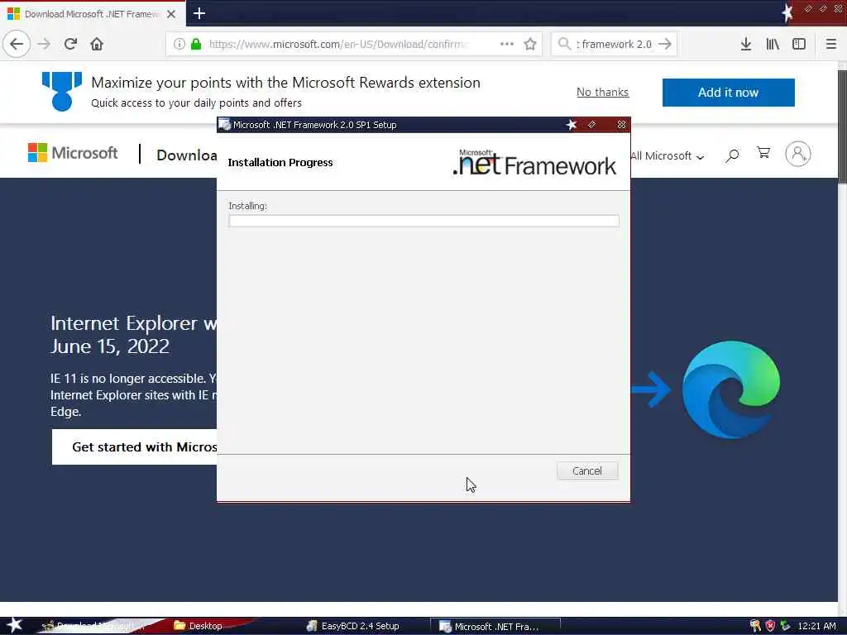Click the Microsoft logo on the webpage
847x635 pixels.
pos(73,153)
